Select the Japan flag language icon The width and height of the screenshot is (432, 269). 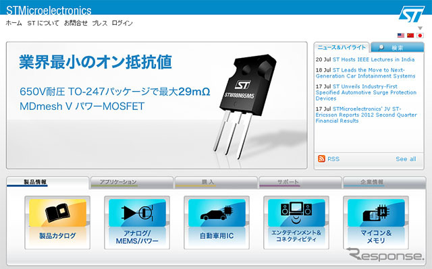click(x=420, y=36)
